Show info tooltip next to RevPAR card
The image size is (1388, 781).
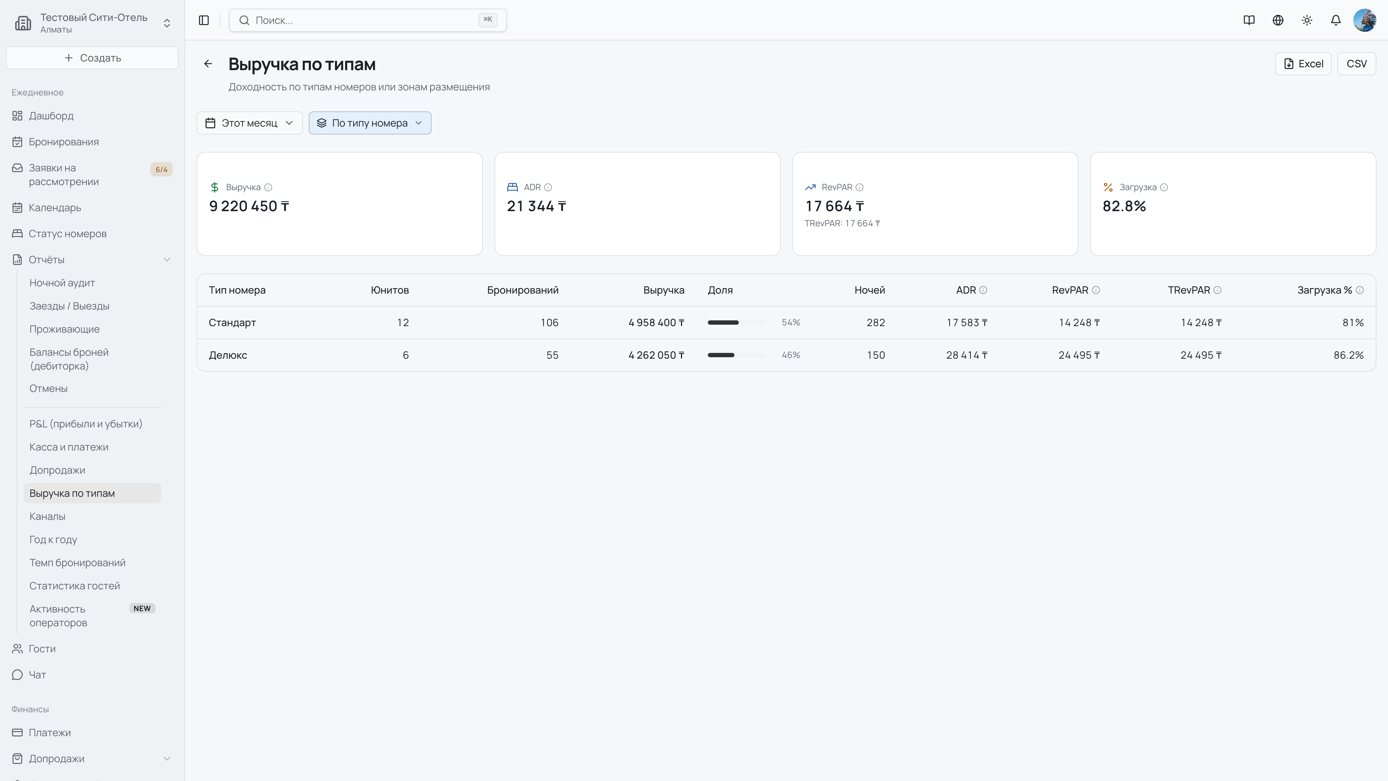click(x=860, y=187)
